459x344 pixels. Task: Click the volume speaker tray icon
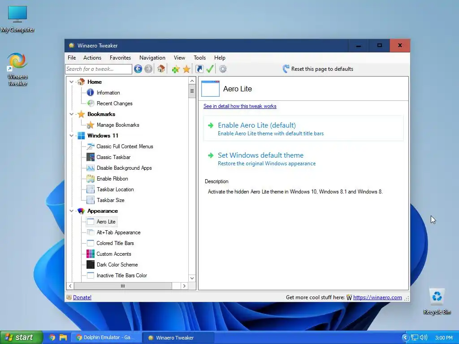424,338
